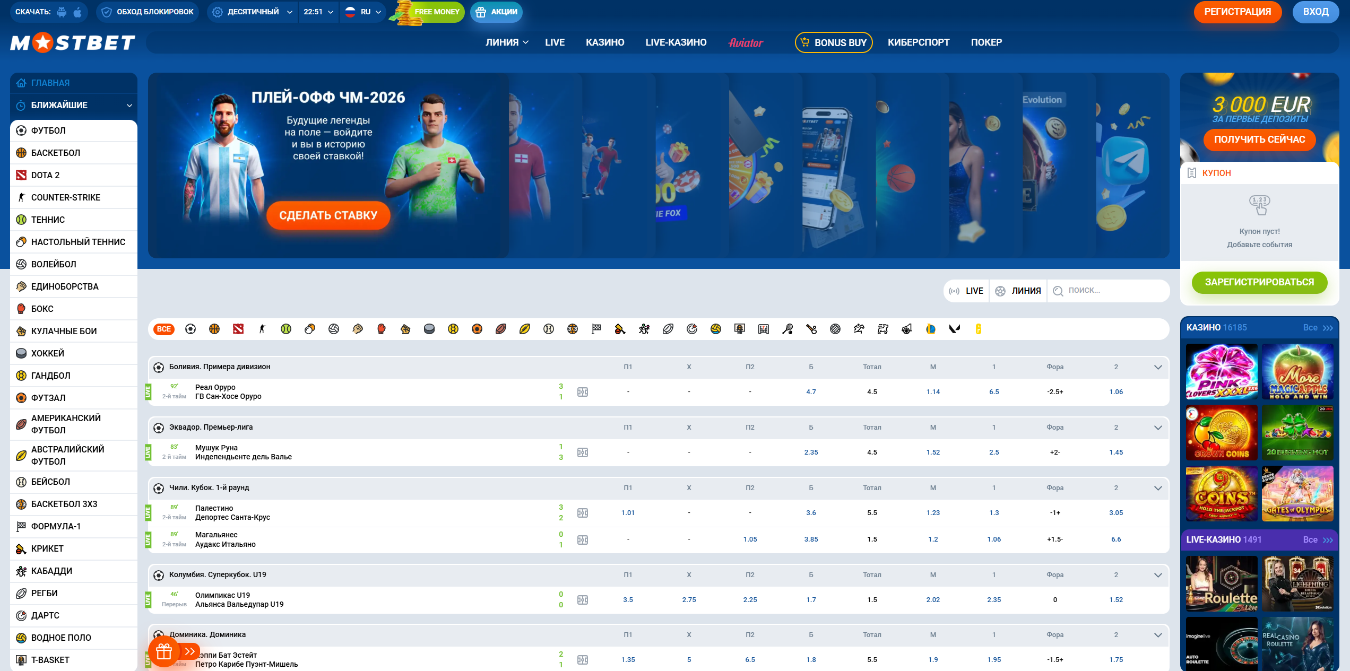Click the green Зарегистрироваться button
This screenshot has height=671, width=1350.
(1259, 282)
